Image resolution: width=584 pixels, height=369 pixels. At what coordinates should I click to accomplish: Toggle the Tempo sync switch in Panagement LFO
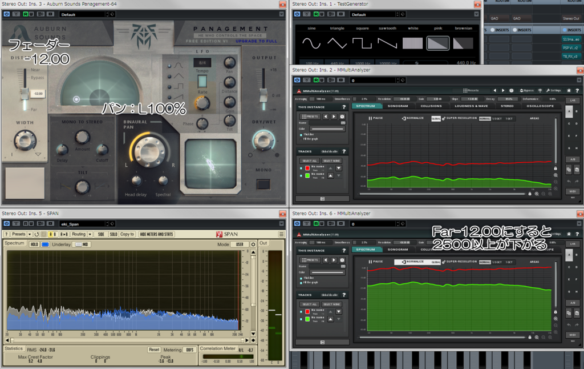tap(202, 81)
